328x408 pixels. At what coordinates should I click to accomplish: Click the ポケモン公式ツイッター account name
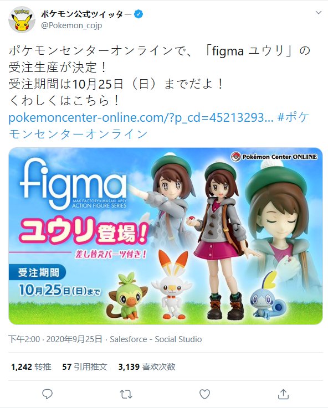pyautogui.click(x=86, y=14)
